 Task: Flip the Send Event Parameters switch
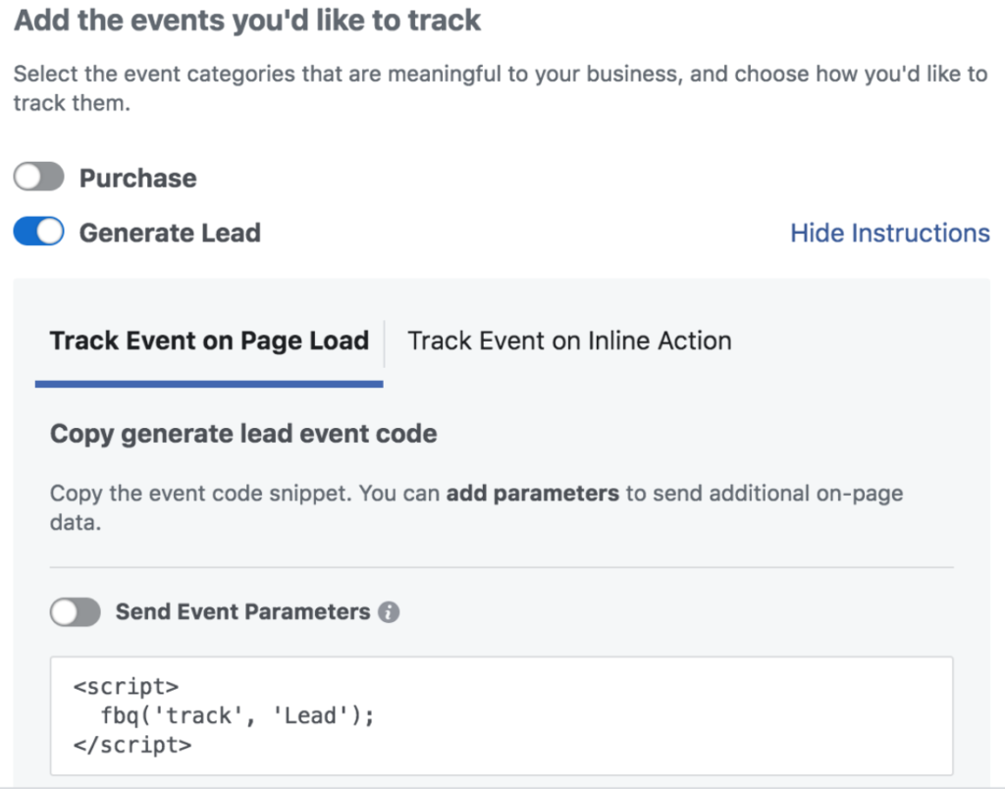coord(75,611)
